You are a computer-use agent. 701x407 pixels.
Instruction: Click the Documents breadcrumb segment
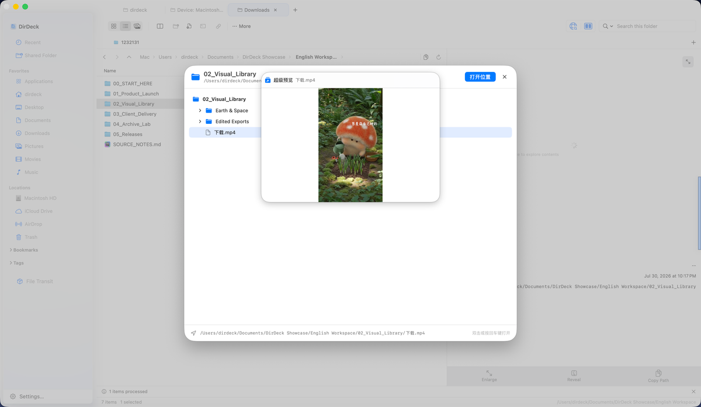tap(220, 57)
